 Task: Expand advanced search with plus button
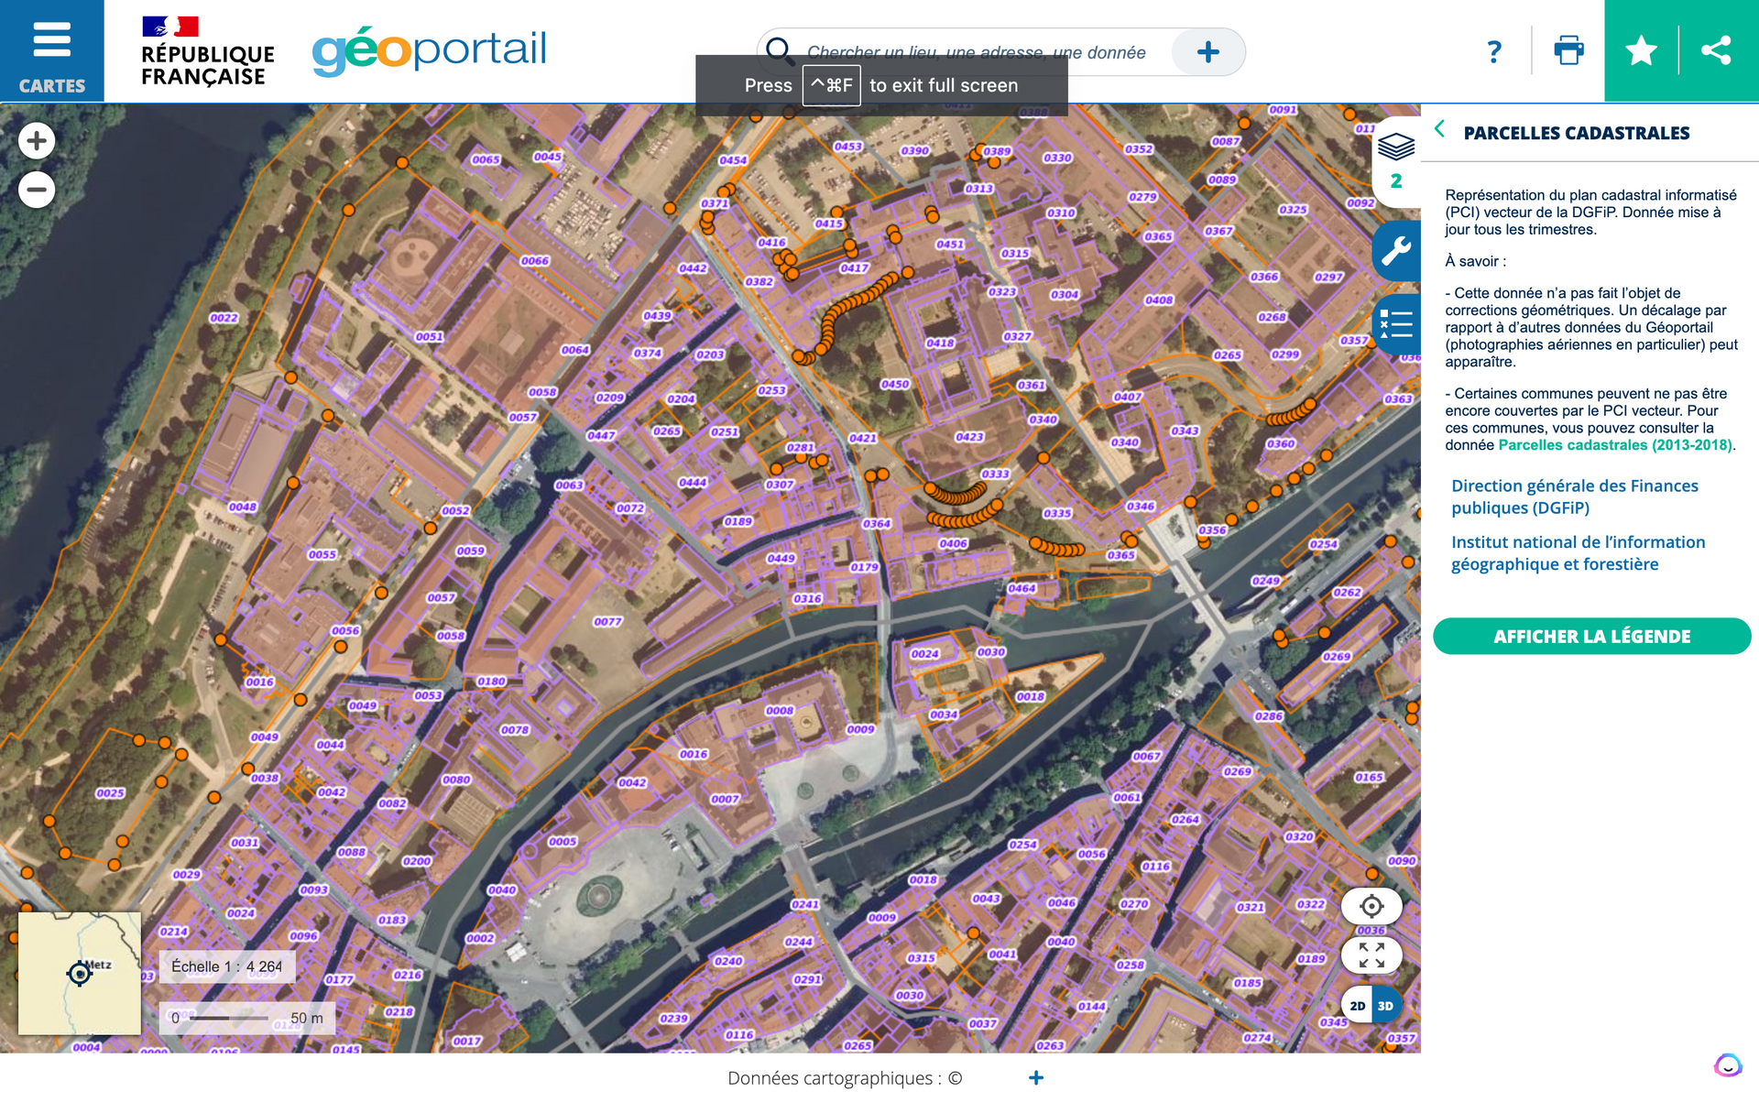(x=1207, y=52)
